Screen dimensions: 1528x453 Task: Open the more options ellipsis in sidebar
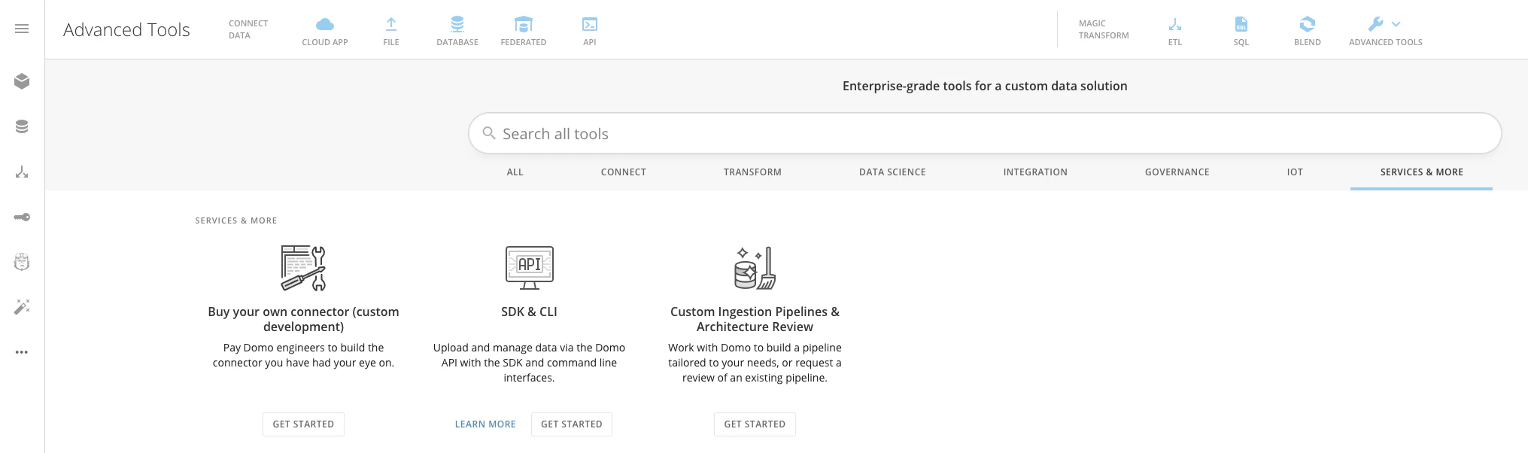[22, 352]
